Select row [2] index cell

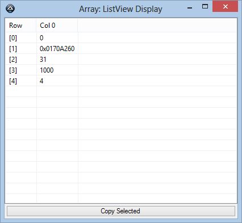[x=13, y=60]
